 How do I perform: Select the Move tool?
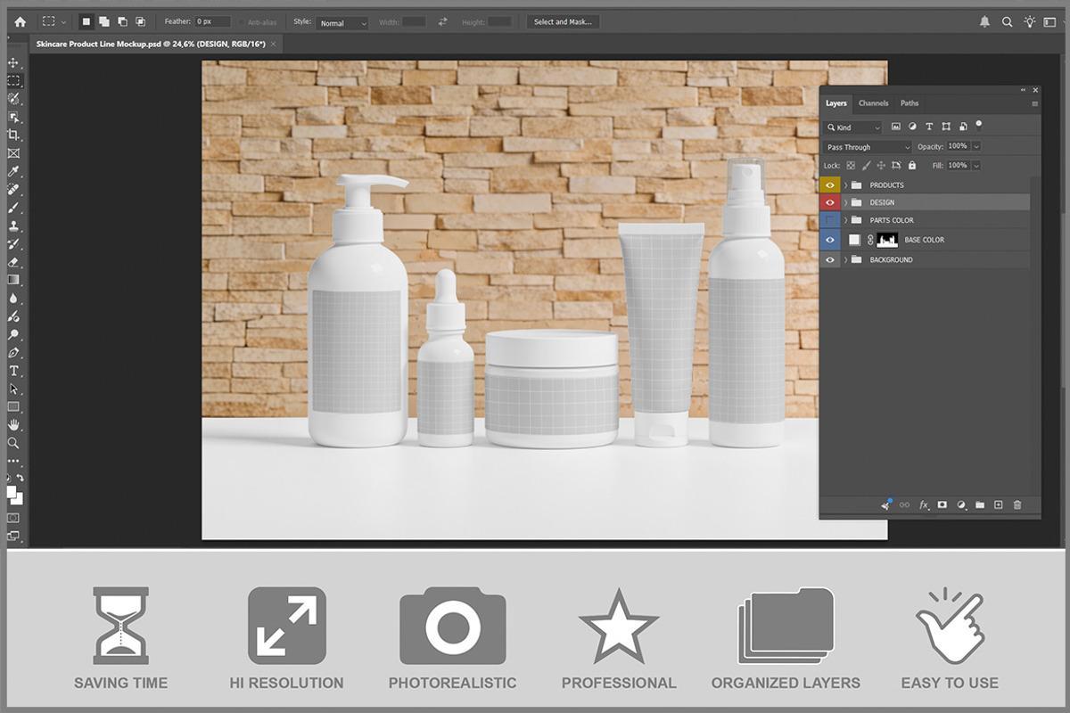pos(13,62)
